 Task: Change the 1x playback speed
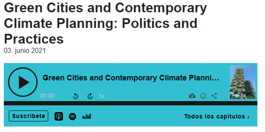click(x=102, y=96)
